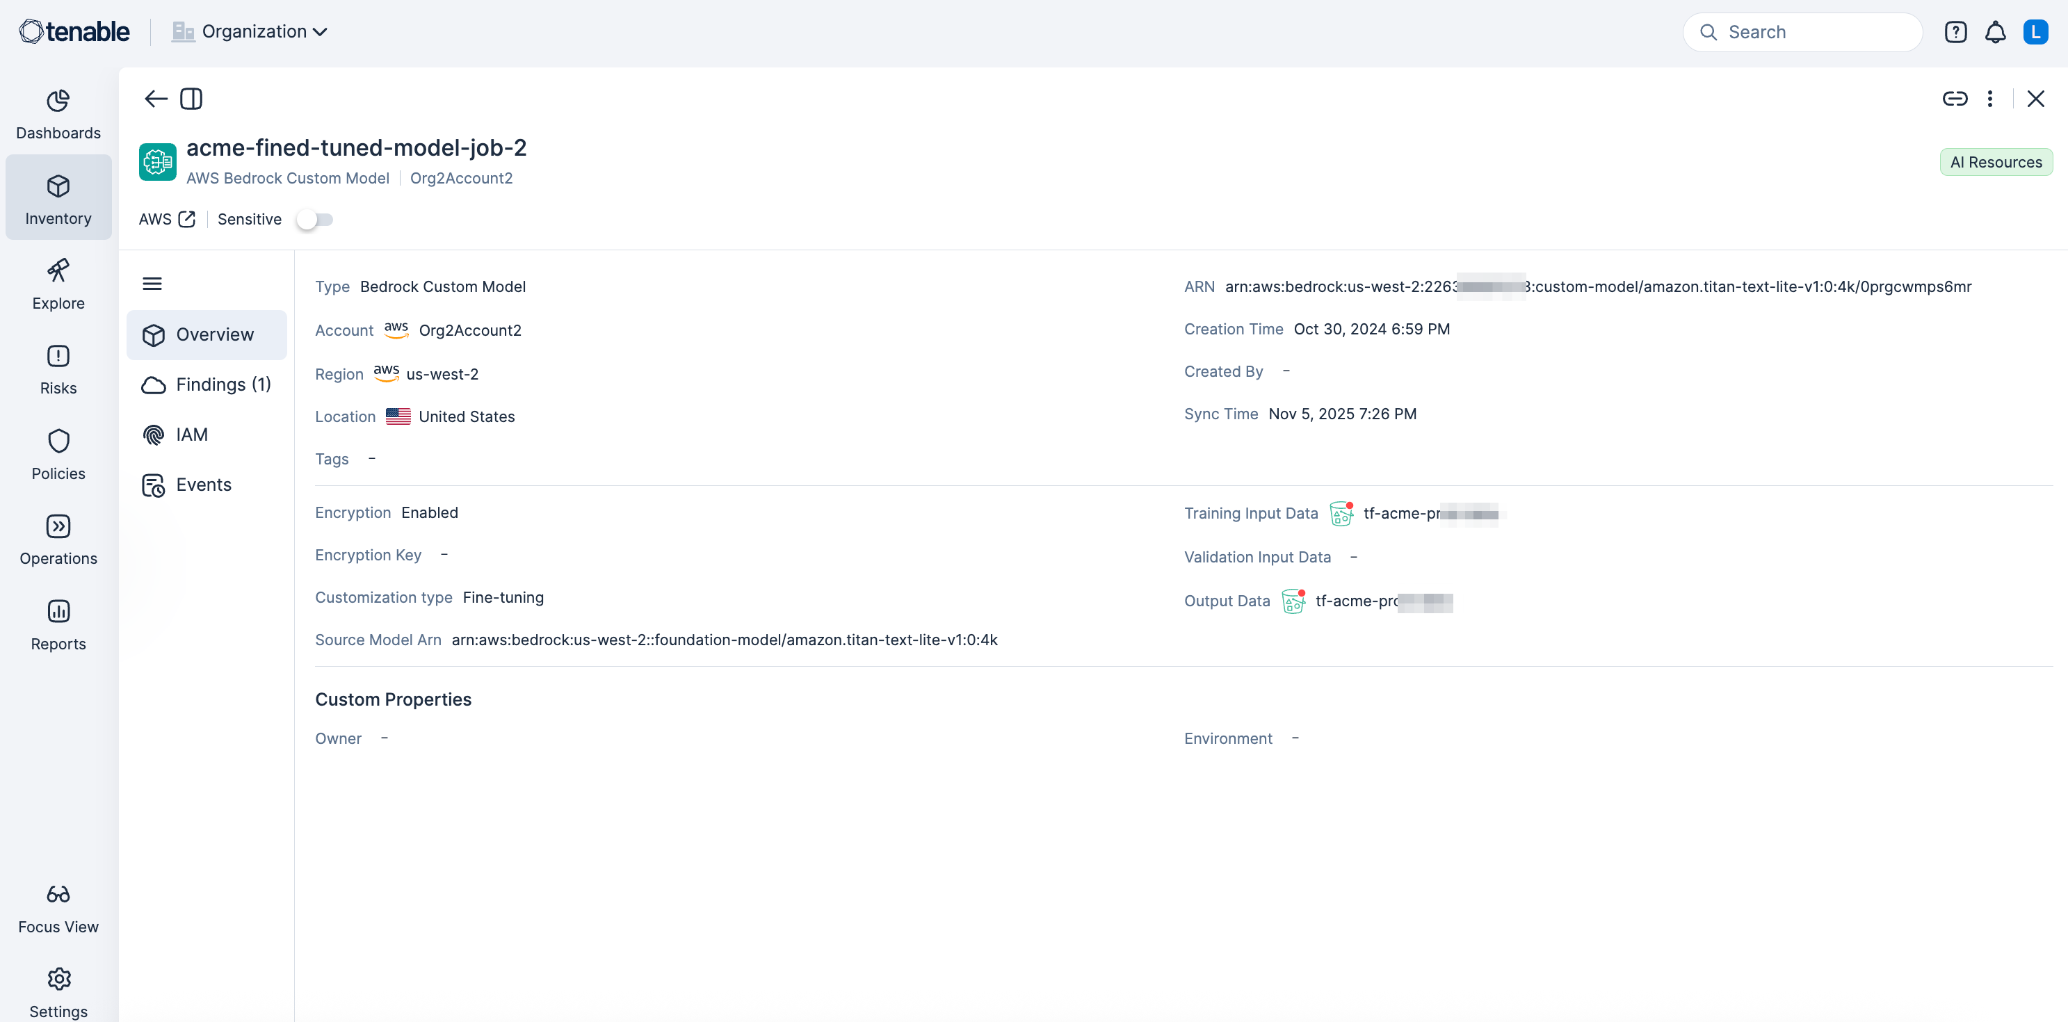Screen dimensions: 2068x1022
Task: Click the back arrow icon
Action: click(155, 99)
